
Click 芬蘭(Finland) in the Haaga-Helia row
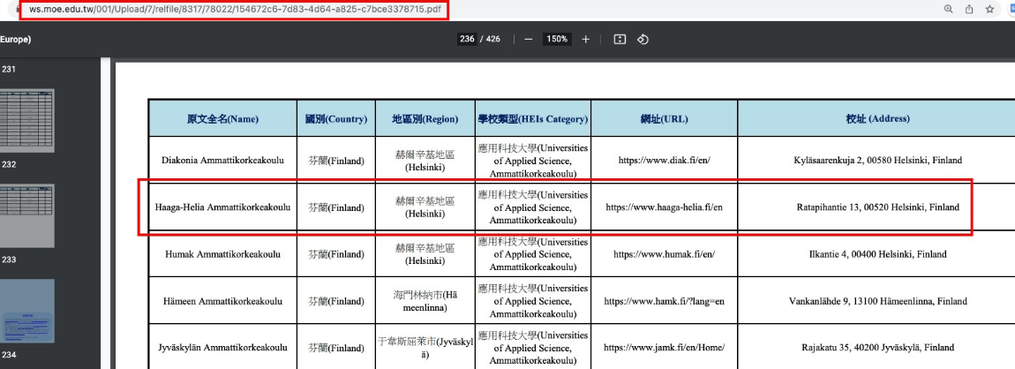336,207
